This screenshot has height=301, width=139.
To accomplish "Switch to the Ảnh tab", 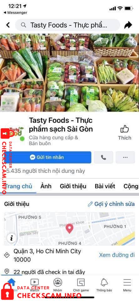I will coord(46,186).
